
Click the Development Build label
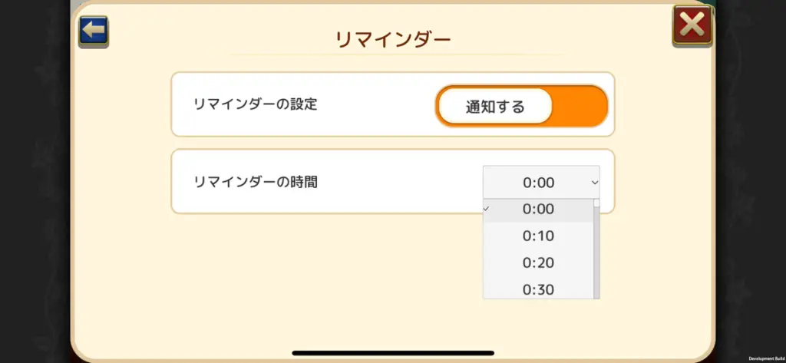click(765, 358)
